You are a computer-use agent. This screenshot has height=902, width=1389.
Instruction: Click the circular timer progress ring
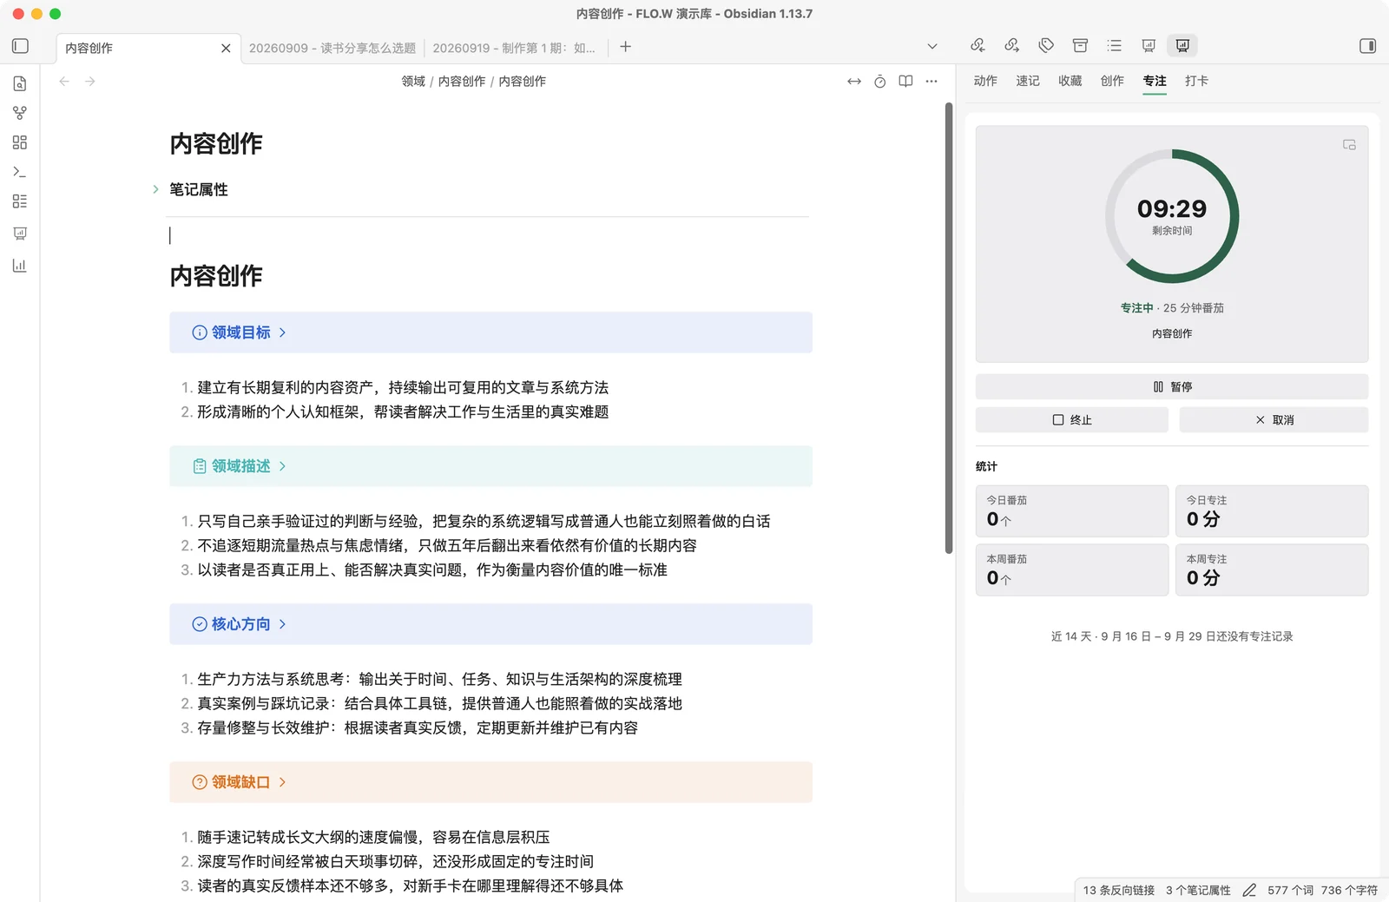point(1172,216)
